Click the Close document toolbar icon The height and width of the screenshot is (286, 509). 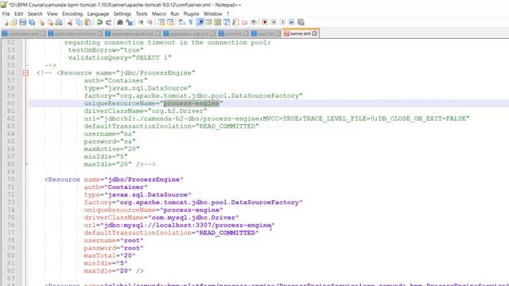tap(41, 22)
